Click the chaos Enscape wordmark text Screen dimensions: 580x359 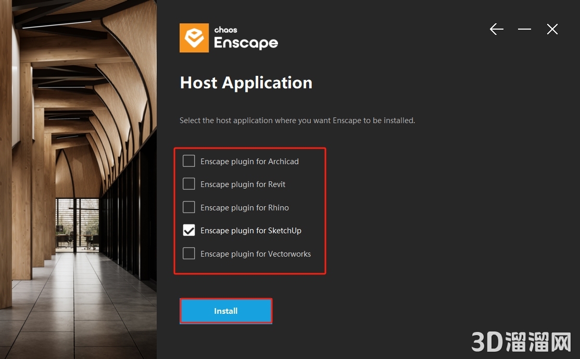coord(246,38)
